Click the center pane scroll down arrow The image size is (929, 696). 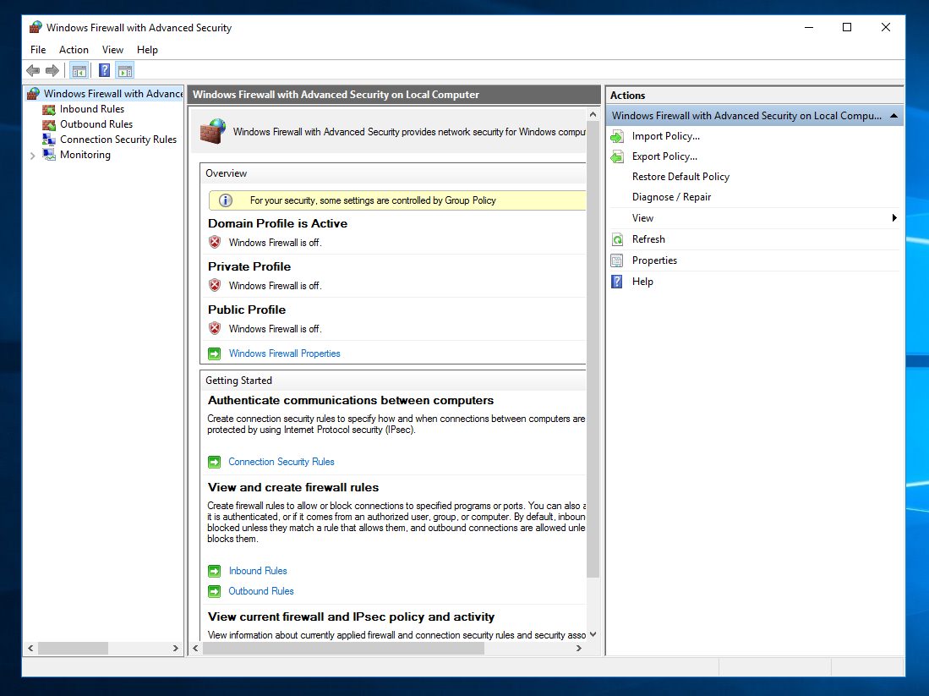[x=593, y=635]
